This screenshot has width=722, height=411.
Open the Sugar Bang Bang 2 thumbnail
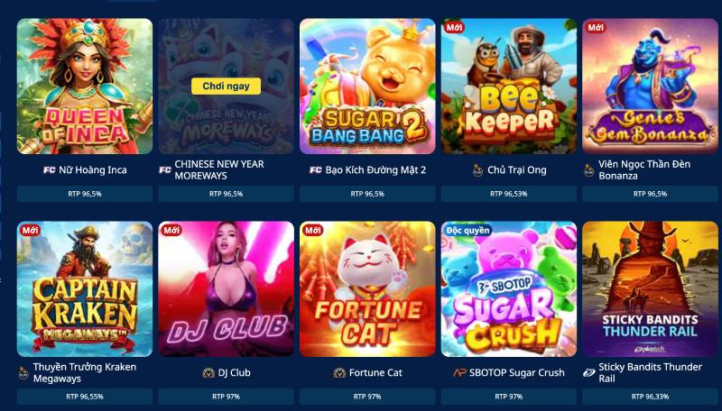tap(367, 86)
